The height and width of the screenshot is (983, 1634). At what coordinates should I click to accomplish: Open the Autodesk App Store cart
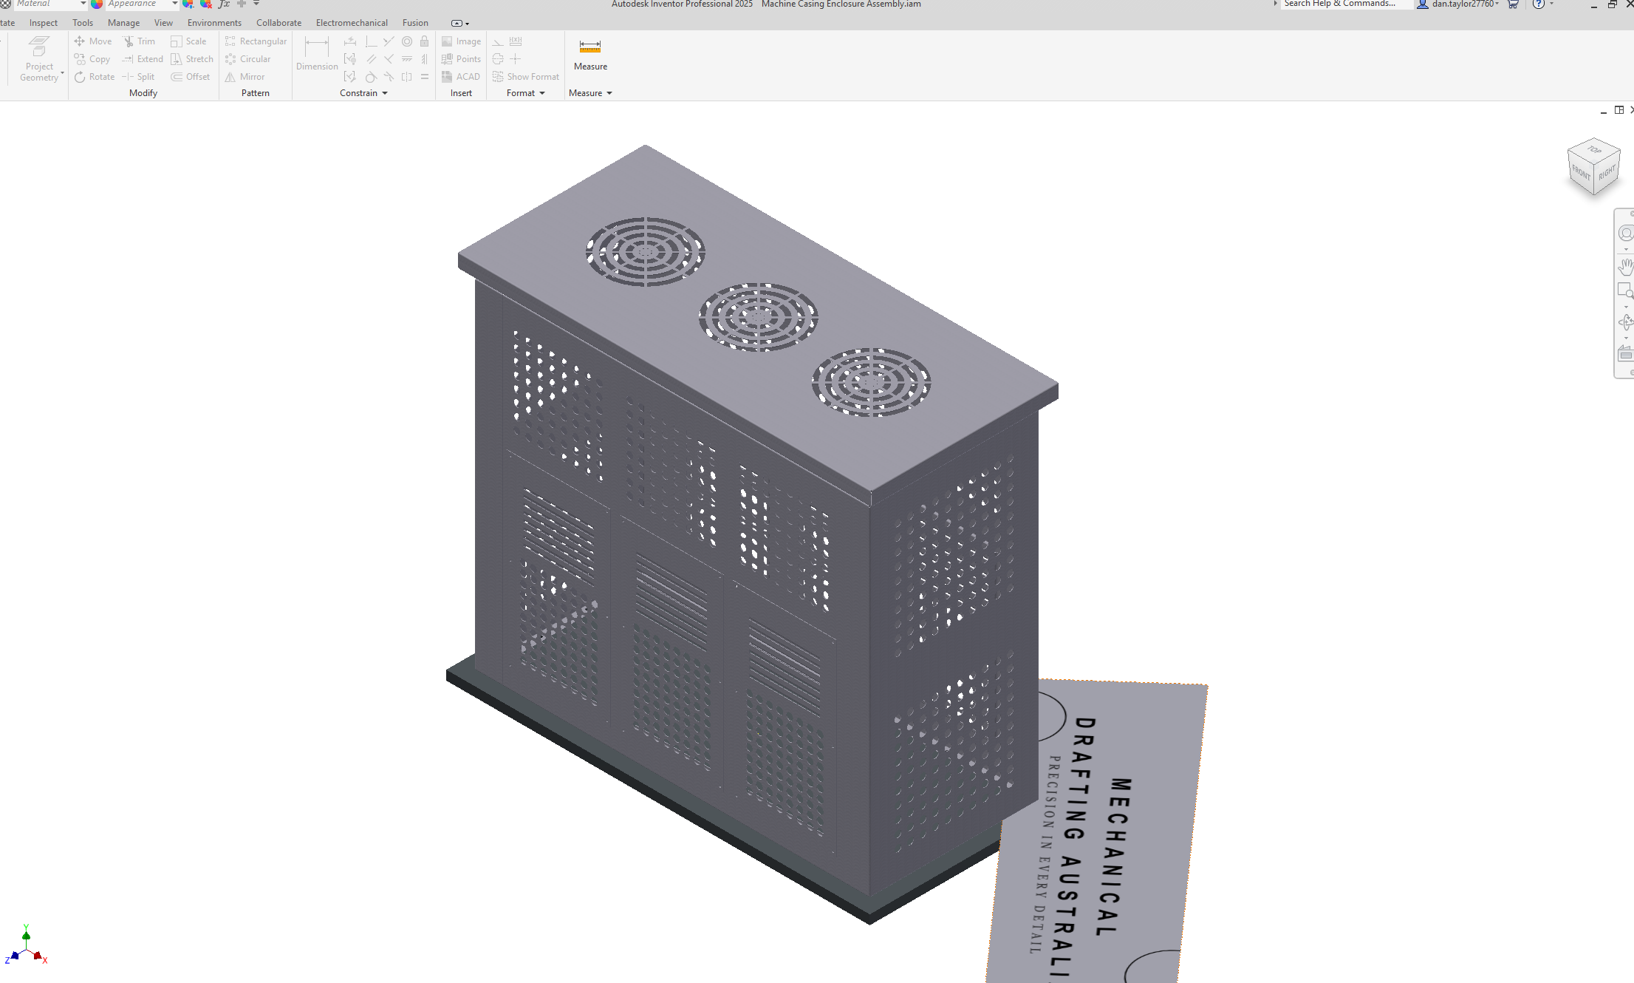click(x=1513, y=4)
